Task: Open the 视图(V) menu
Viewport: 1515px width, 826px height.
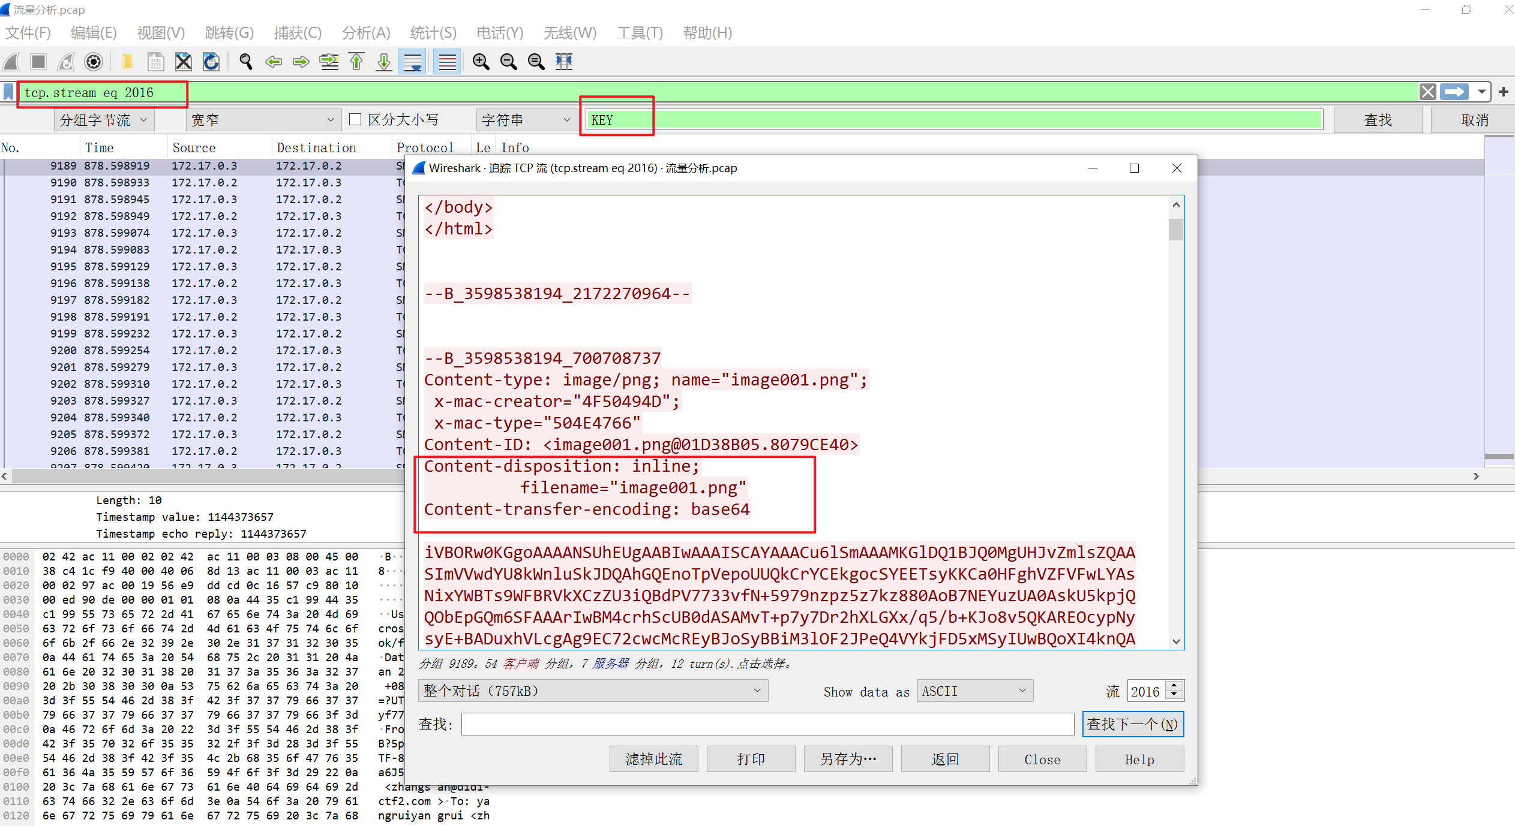Action: tap(161, 33)
